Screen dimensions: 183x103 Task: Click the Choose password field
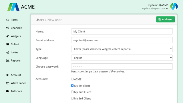point(122,66)
